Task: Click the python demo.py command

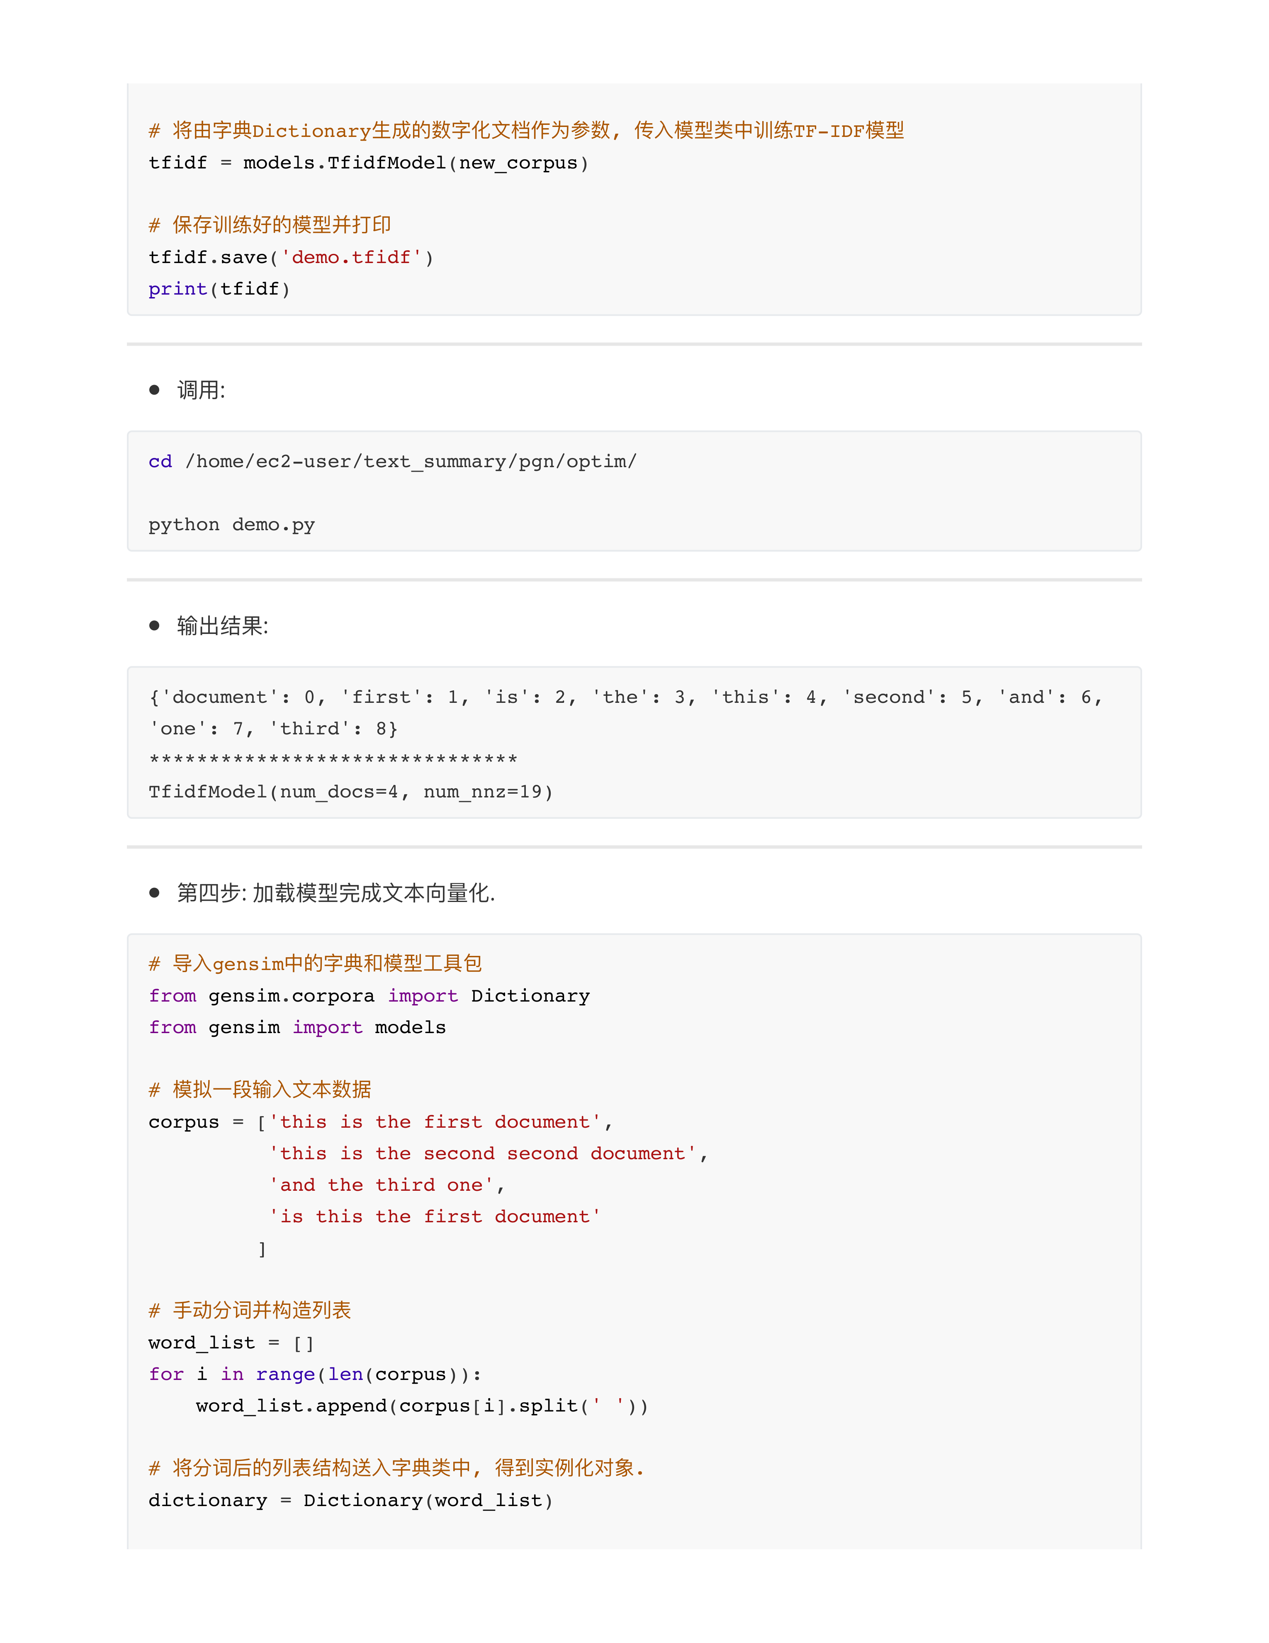Action: click(x=231, y=524)
